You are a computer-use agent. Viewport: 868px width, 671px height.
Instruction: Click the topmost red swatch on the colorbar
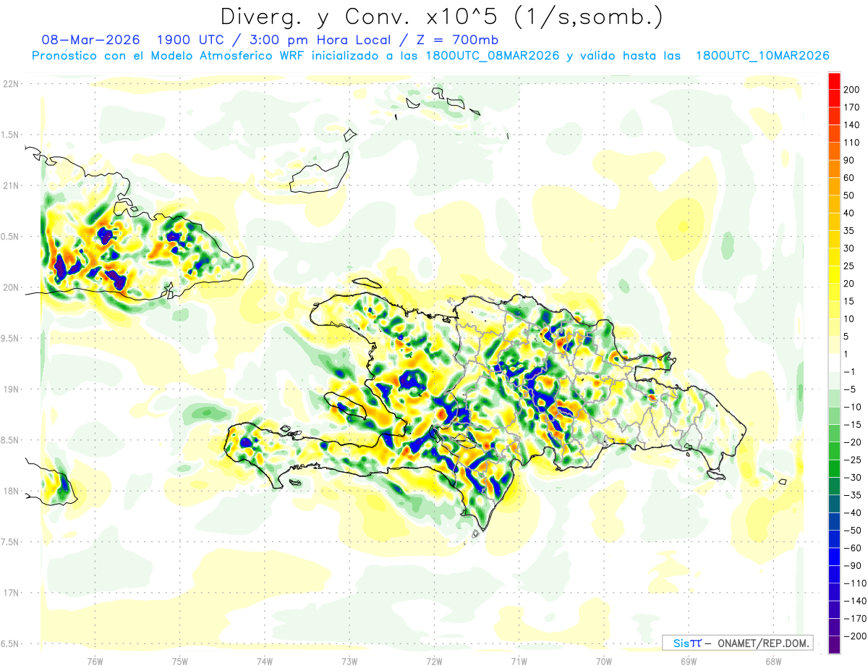[x=834, y=81]
